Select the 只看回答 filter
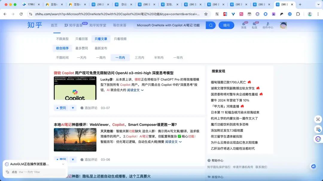 82,39
